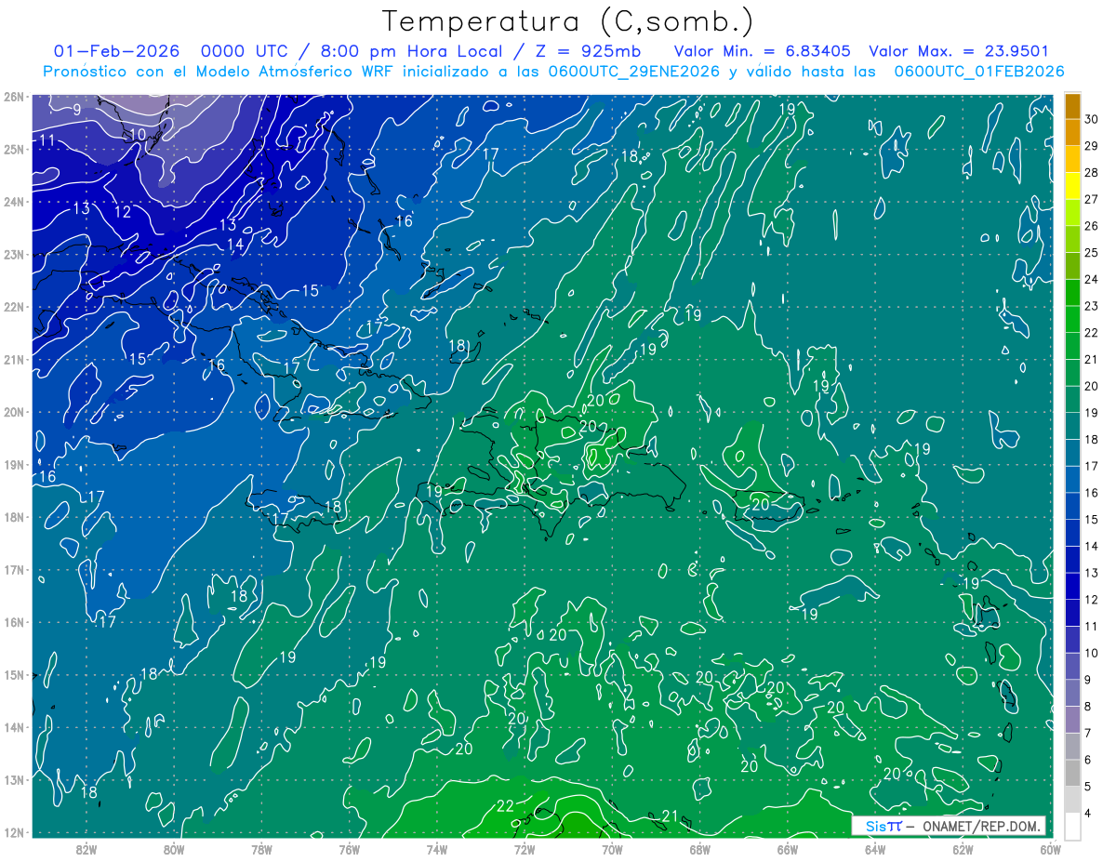Click the 4 label on the color scale
The height and width of the screenshot is (862, 1116).
pyautogui.click(x=1088, y=814)
